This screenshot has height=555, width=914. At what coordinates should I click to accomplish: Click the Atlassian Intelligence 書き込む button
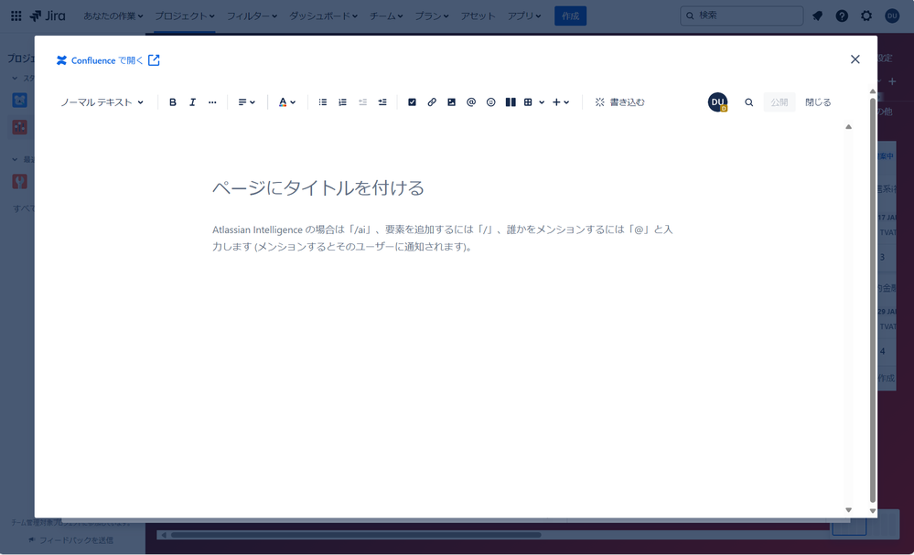tap(619, 101)
